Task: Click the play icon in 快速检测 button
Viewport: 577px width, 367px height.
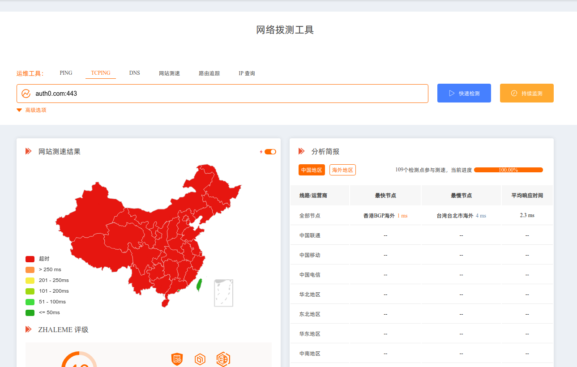Action: pos(452,93)
